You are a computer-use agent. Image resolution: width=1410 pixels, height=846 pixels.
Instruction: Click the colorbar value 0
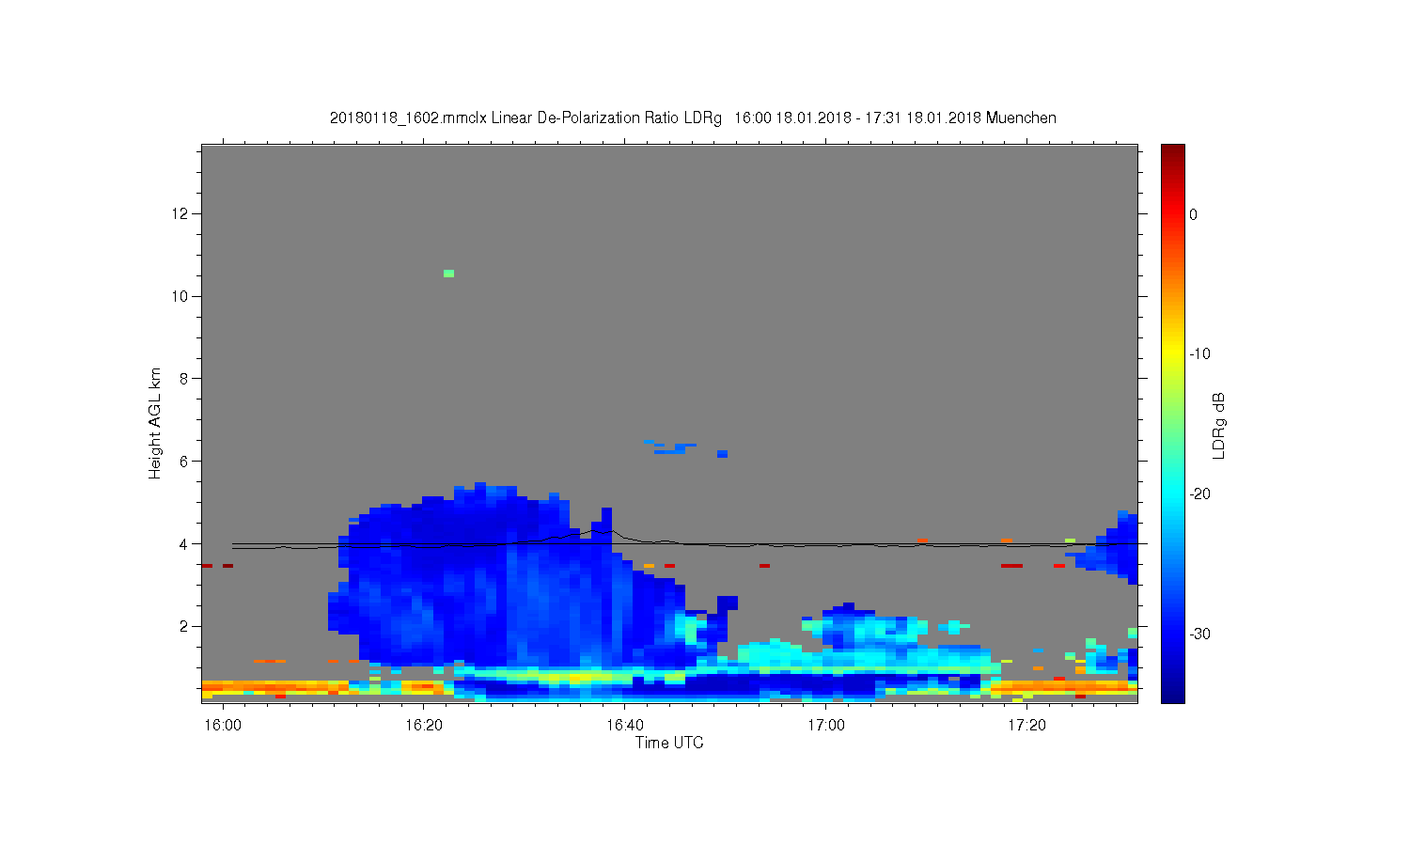point(1194,214)
